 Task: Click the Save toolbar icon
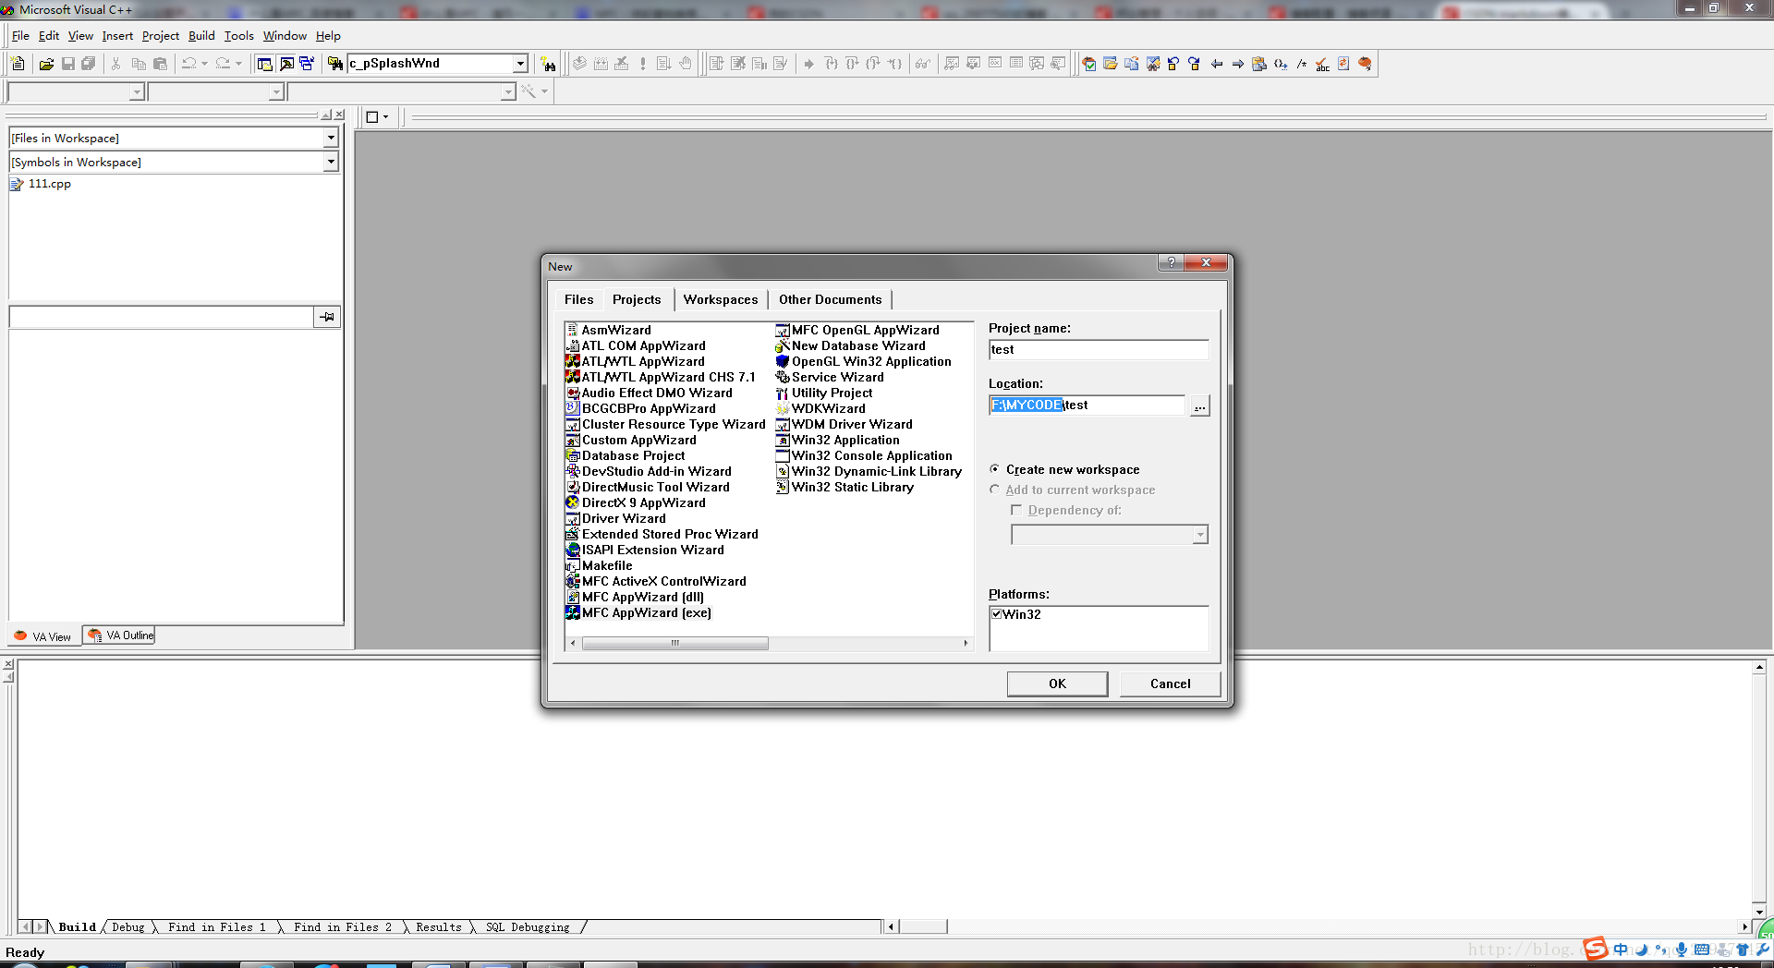click(x=67, y=64)
